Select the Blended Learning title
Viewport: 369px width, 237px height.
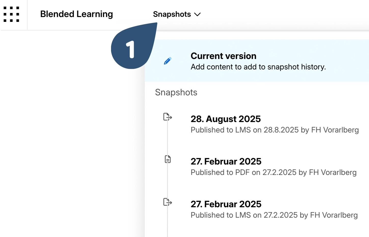pos(76,14)
